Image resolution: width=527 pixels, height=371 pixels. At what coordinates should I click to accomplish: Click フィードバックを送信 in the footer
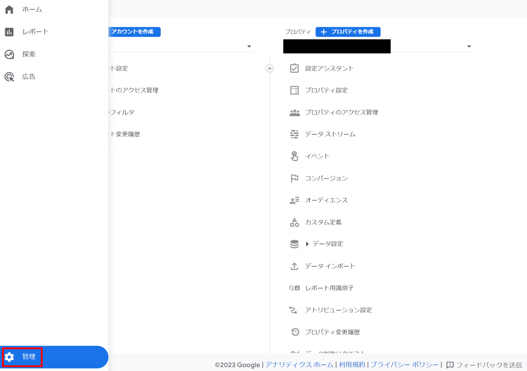484,365
